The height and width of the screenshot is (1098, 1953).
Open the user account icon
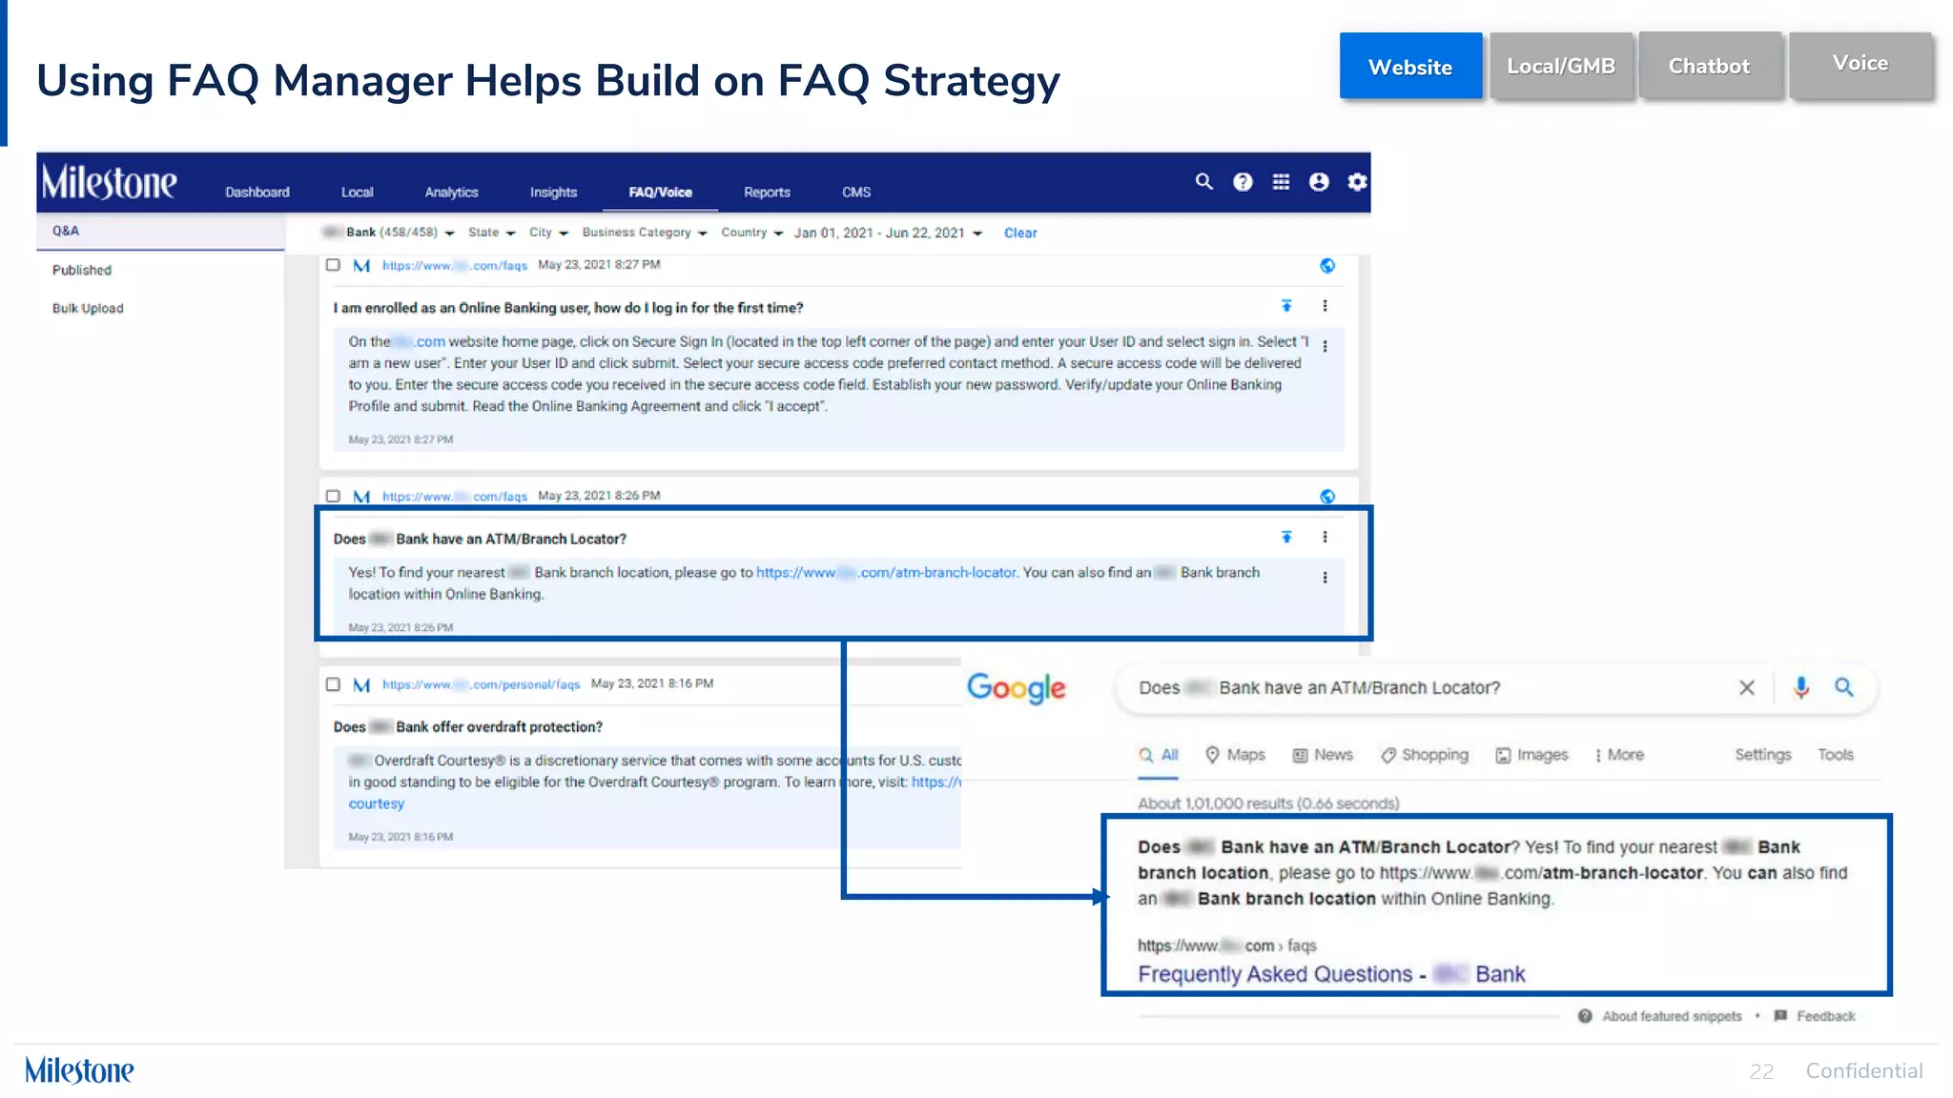(1319, 181)
